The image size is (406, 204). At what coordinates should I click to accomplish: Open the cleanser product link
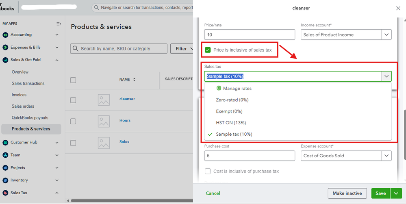(127, 99)
